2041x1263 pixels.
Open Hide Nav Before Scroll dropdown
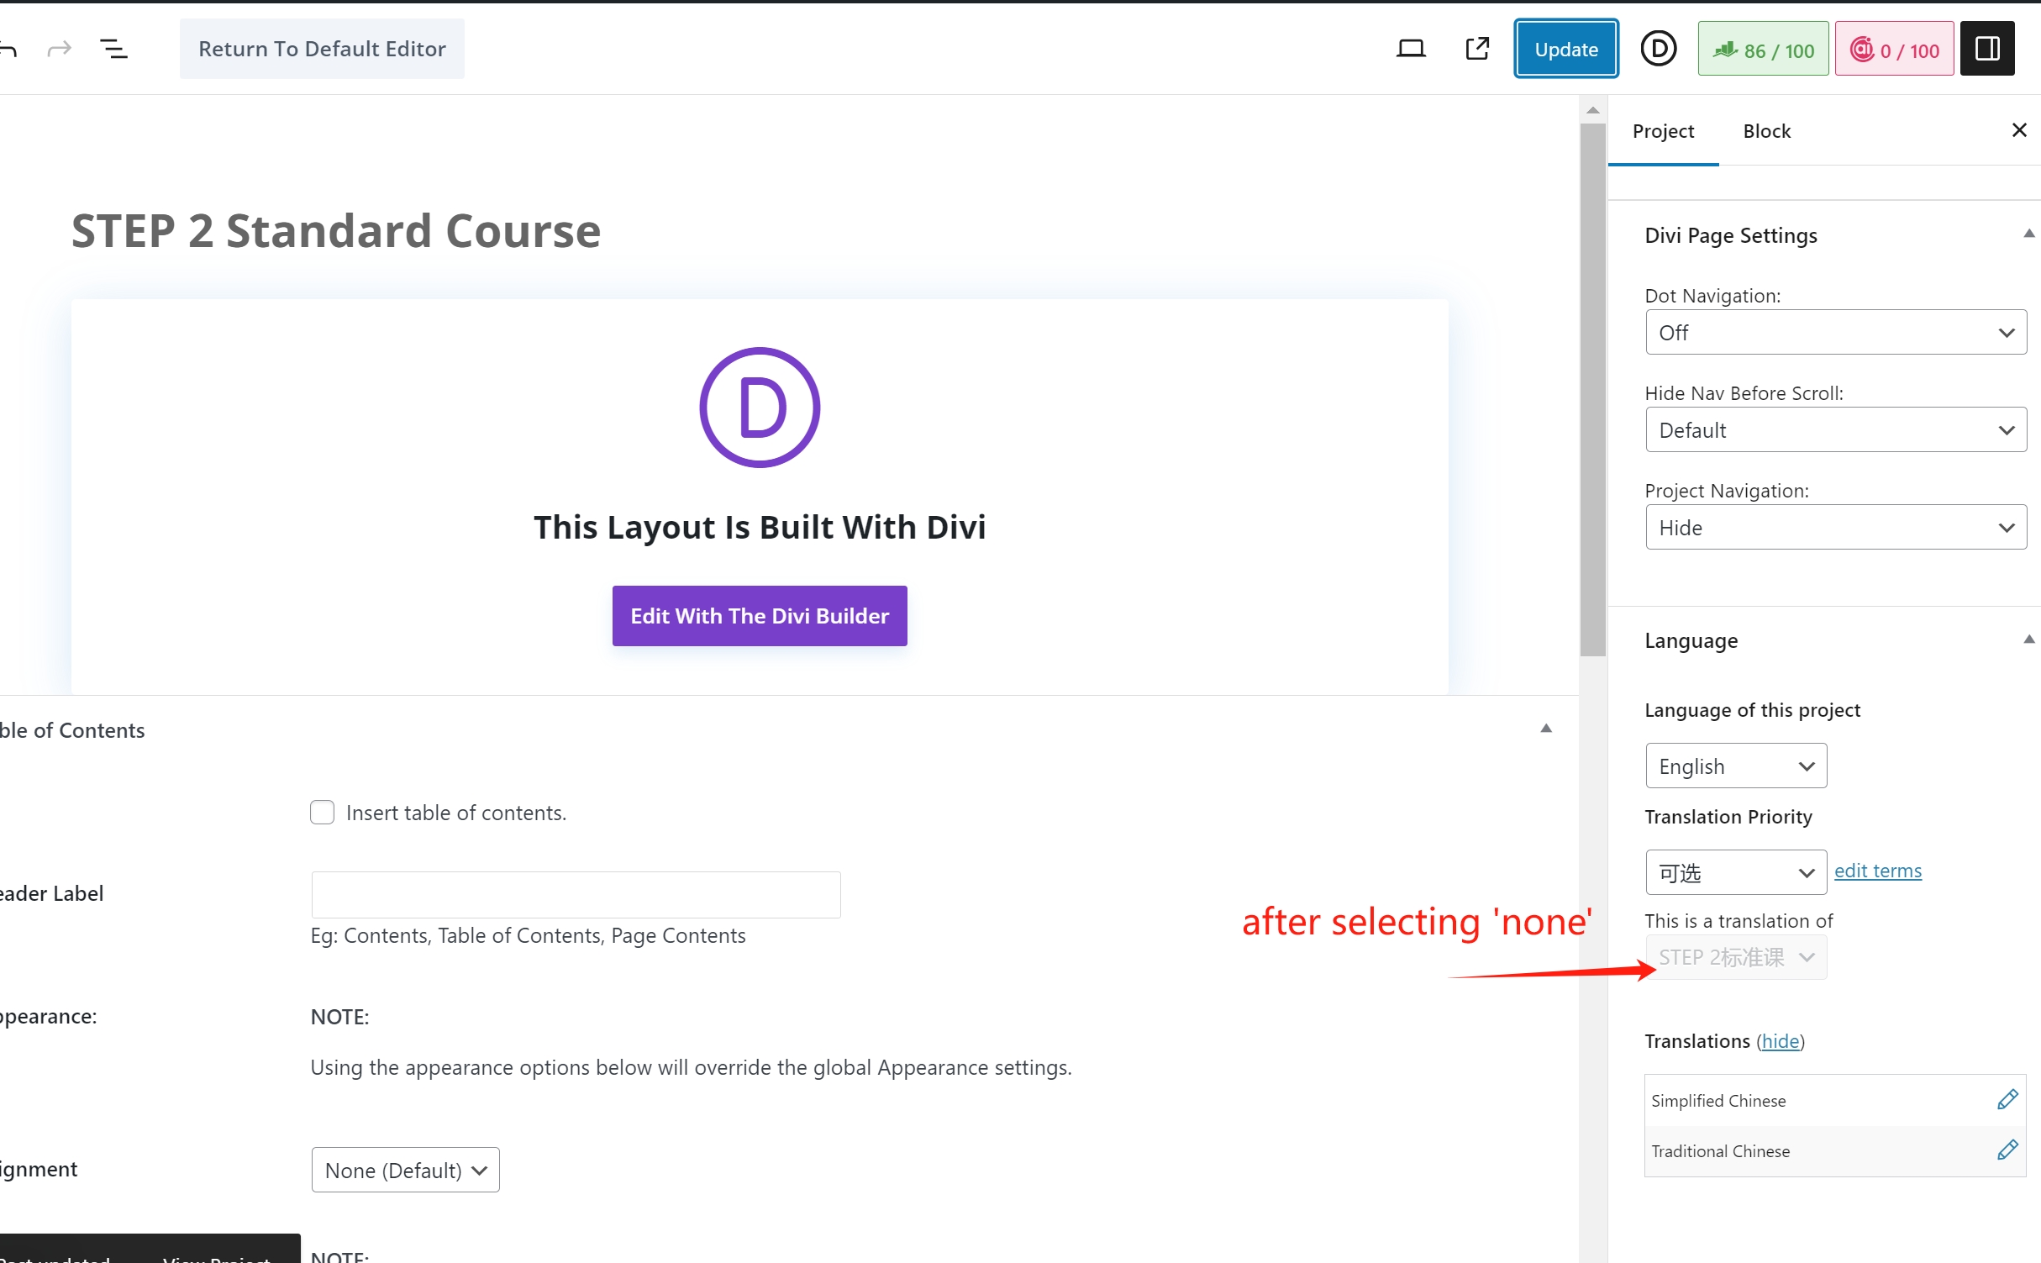pos(1836,430)
